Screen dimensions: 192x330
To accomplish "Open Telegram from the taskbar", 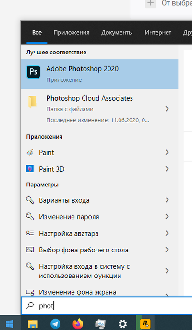I will click(x=55, y=323).
